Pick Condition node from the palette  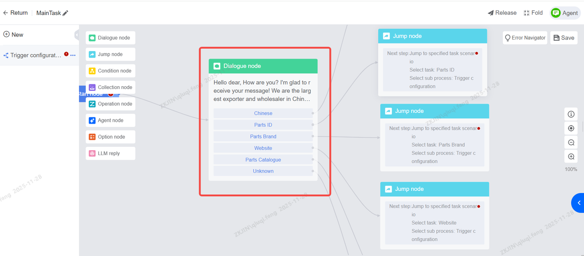pos(110,71)
